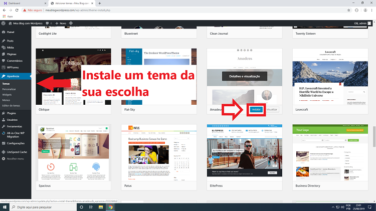
Task: Open Configurações in the sidebar
Action: (x=16, y=143)
